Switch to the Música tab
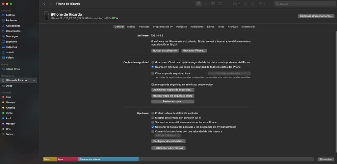Screen dimensions: 337x164 (131, 27)
